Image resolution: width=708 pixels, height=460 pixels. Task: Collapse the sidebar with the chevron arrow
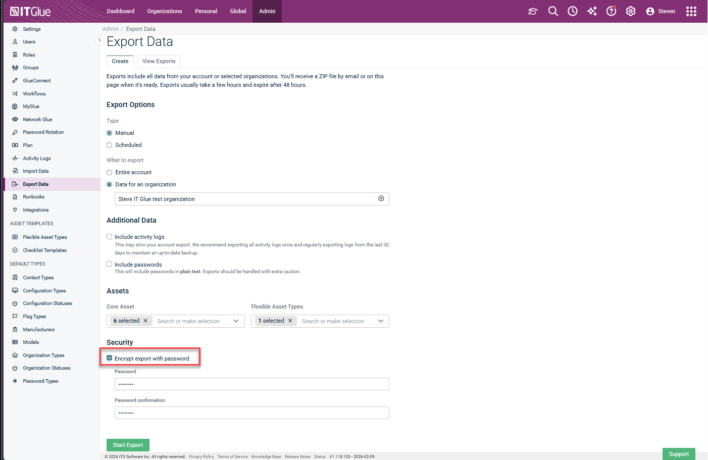tap(99, 40)
